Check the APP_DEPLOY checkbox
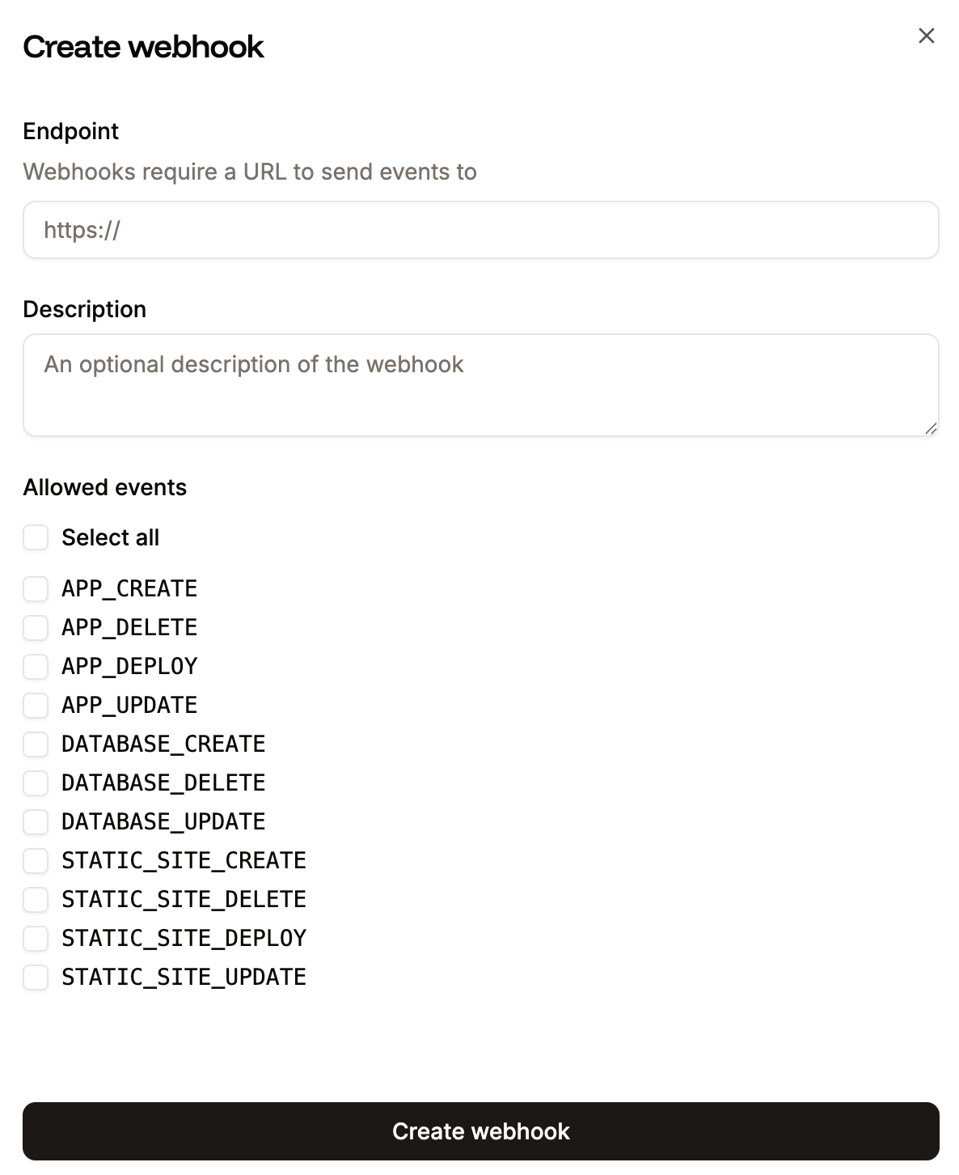This screenshot has height=1175, width=959. (x=36, y=666)
